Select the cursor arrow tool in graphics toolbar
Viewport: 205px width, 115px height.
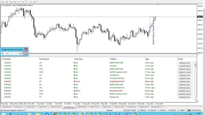point(3,54)
